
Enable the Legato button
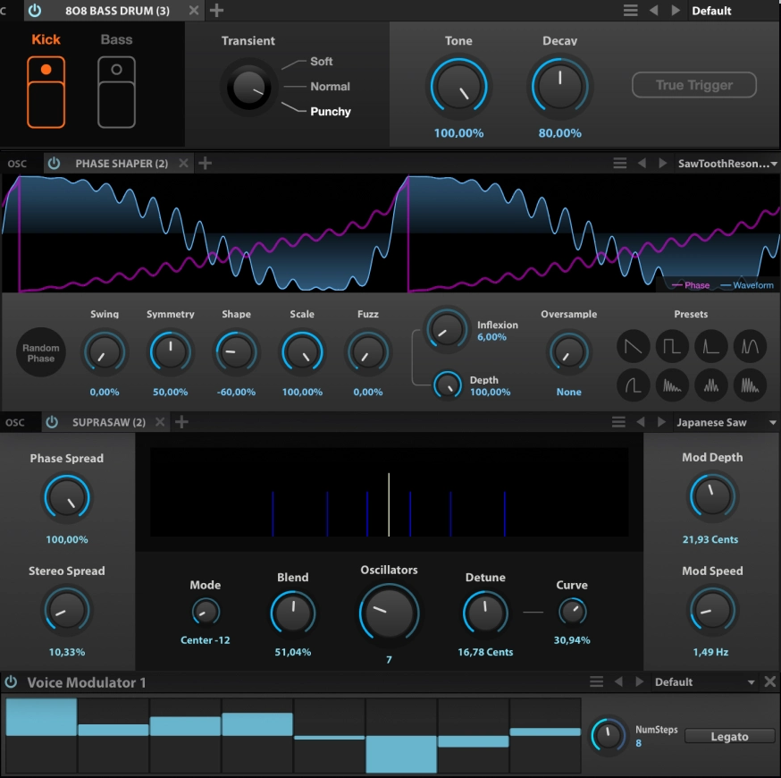(729, 736)
